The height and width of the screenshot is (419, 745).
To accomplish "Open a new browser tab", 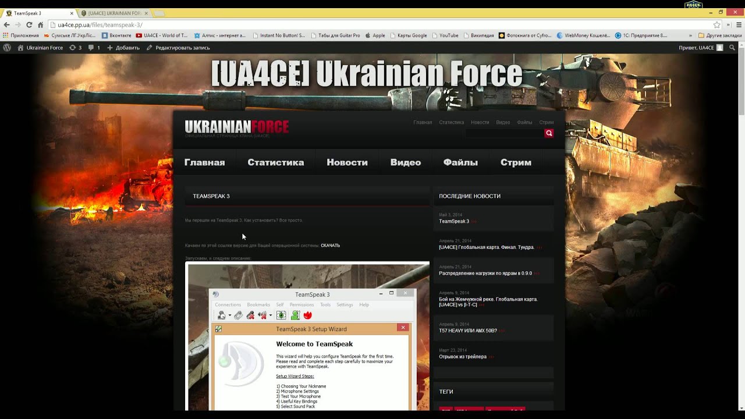I will (159, 13).
